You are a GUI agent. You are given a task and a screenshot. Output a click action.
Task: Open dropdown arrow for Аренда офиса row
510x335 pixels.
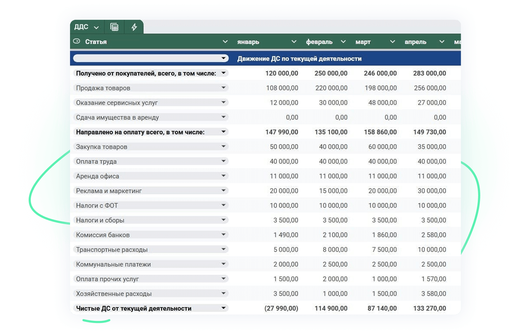pyautogui.click(x=224, y=176)
